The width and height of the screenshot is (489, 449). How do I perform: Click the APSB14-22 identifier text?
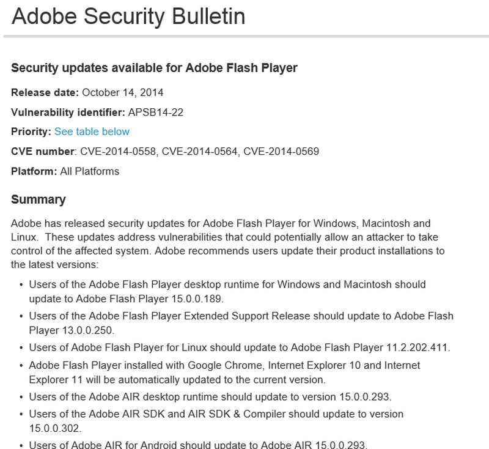point(156,112)
